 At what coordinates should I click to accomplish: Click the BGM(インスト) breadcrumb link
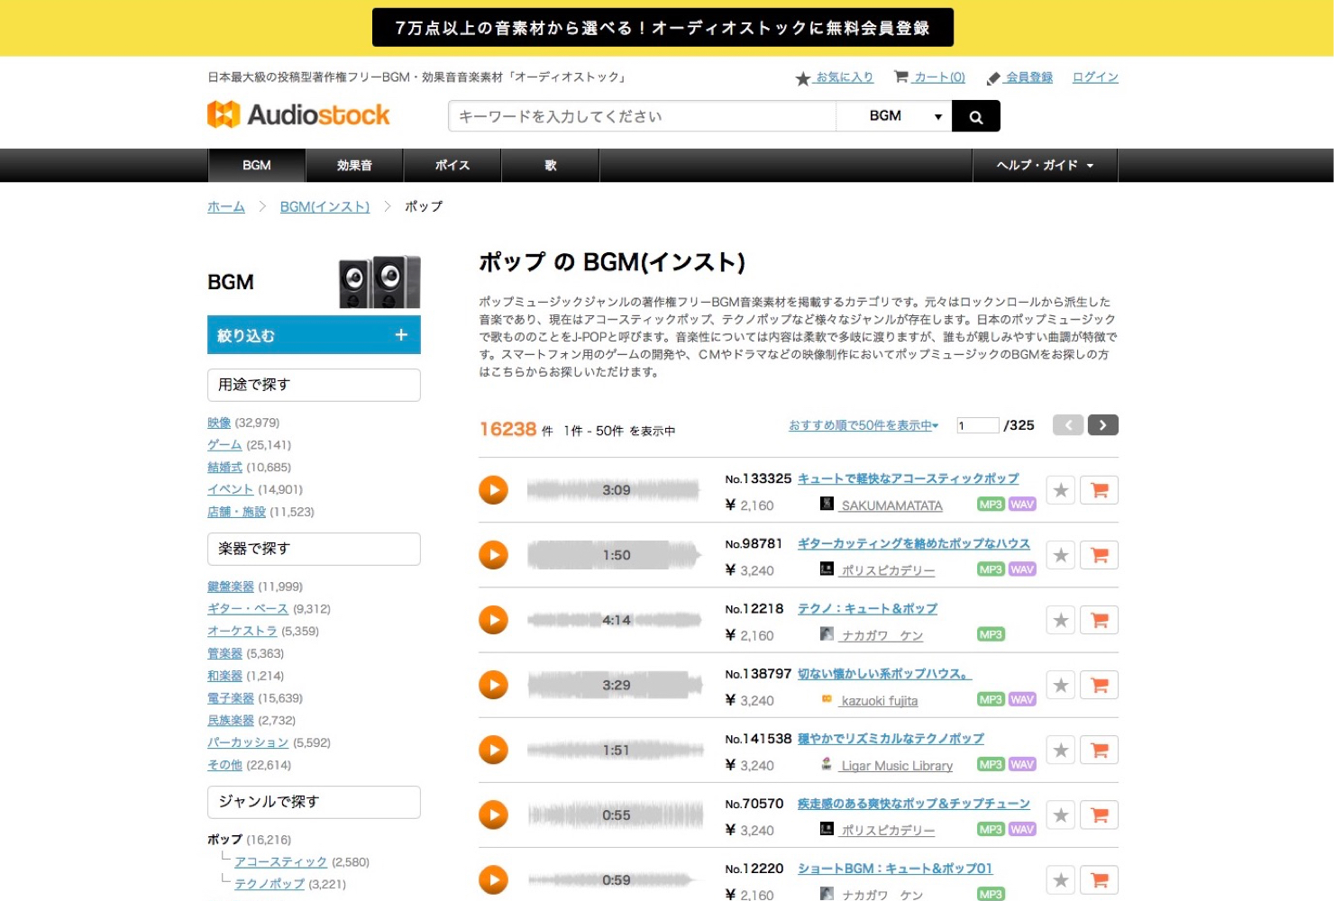tap(324, 206)
